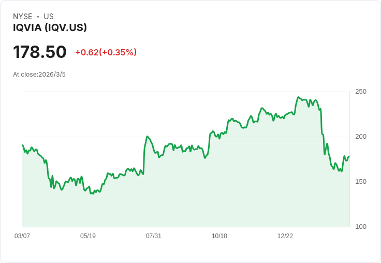
Task: Click the IQVIA (IQV.US) stock title
Action: point(50,28)
